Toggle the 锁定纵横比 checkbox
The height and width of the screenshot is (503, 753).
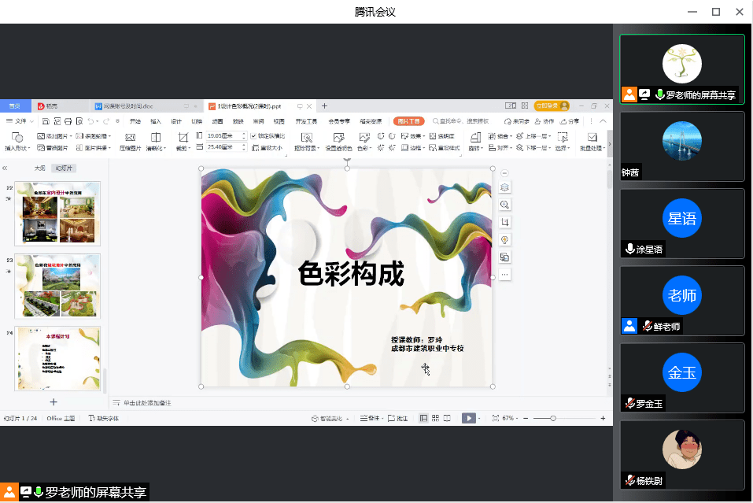click(253, 135)
